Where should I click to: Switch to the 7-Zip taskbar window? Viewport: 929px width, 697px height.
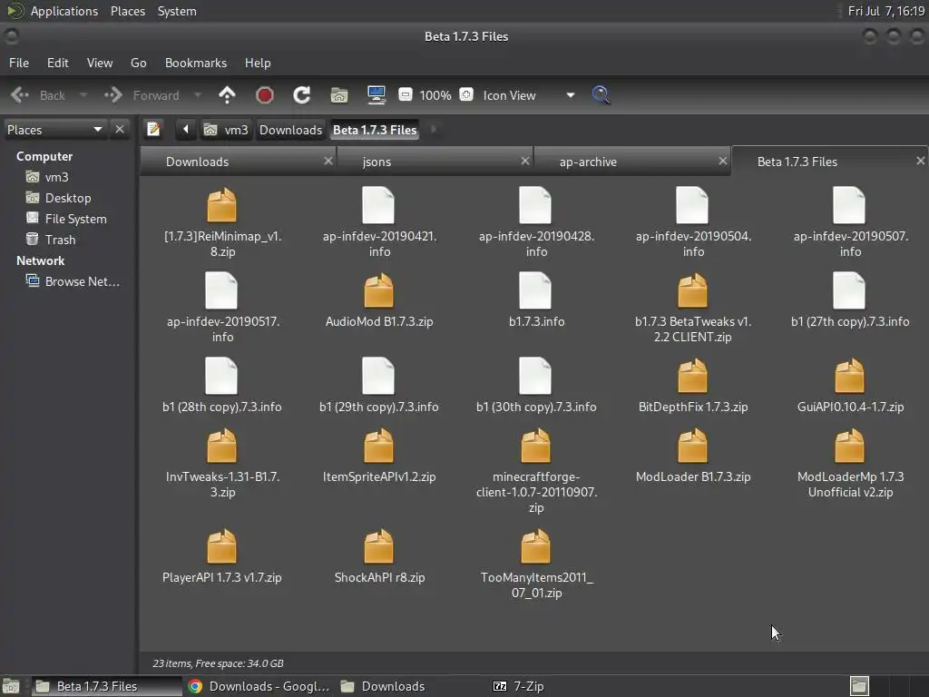tap(518, 686)
